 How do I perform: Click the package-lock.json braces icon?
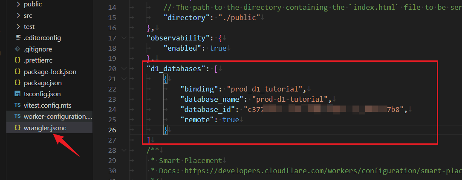18,71
